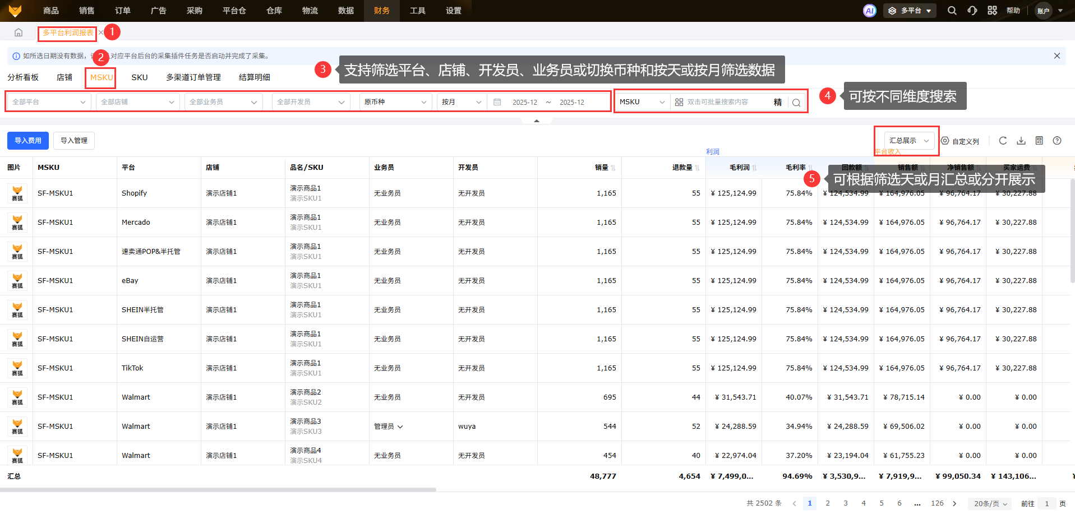Open the calculator icon in table toolbar
The height and width of the screenshot is (514, 1075).
[1039, 141]
